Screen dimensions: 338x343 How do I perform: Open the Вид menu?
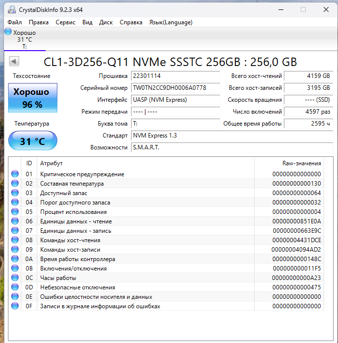(x=87, y=22)
